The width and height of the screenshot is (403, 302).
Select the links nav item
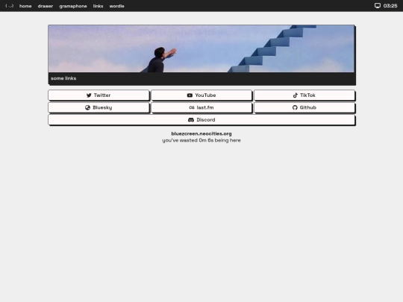[98, 6]
